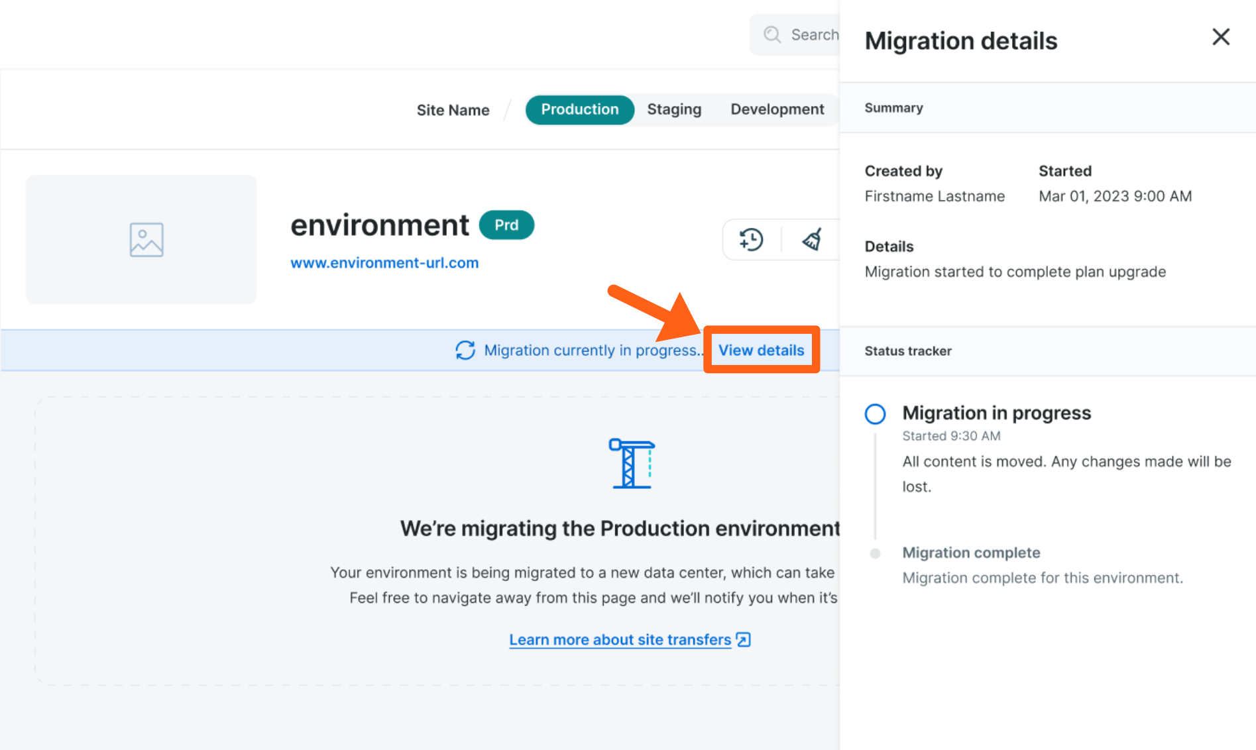The height and width of the screenshot is (750, 1256).
Task: Click the clear cache broom icon
Action: [x=812, y=239]
